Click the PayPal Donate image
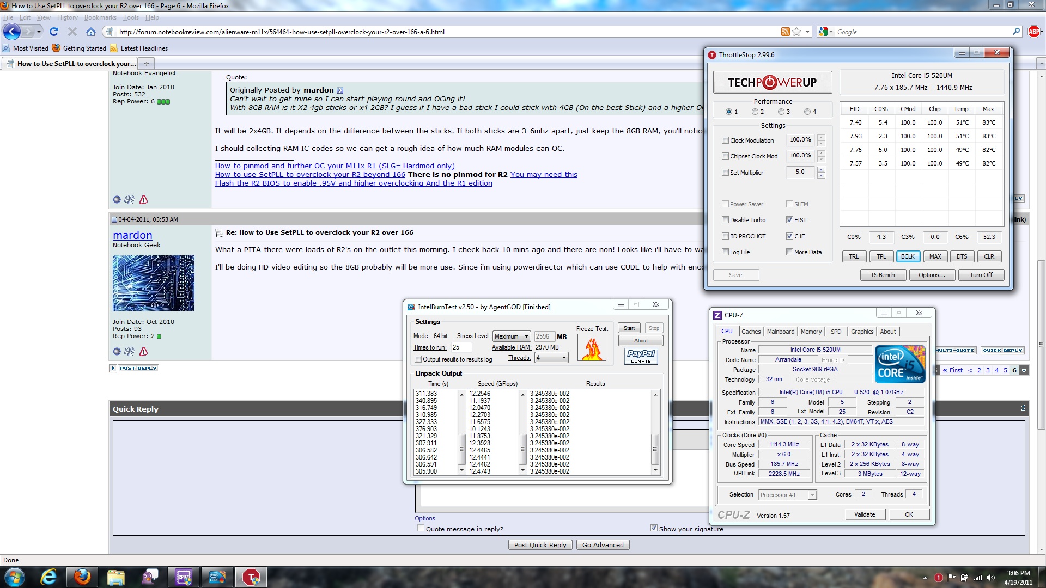Viewport: 1046px width, 588px height. point(641,356)
